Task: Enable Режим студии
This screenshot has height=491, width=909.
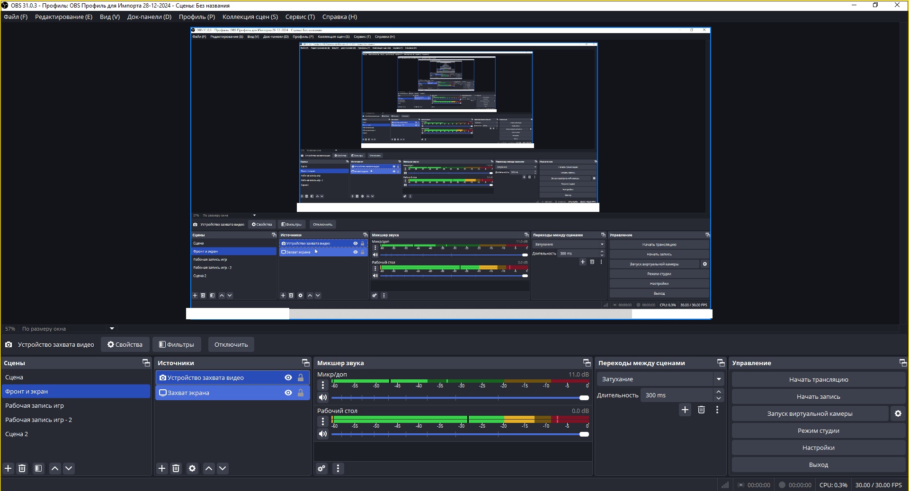Action: [819, 430]
